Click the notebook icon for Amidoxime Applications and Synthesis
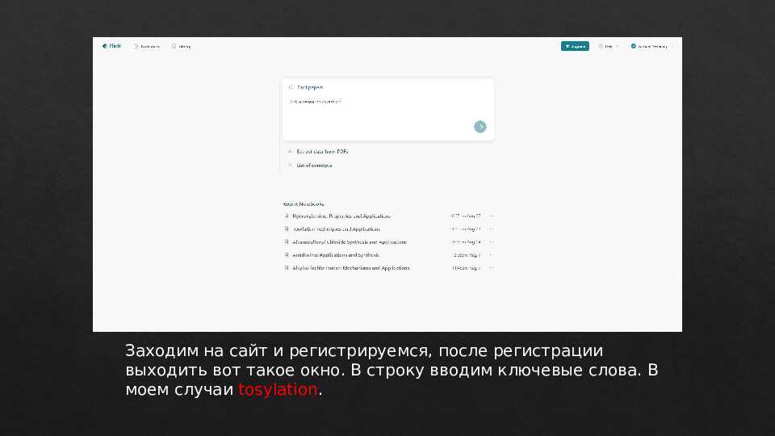The width and height of the screenshot is (775, 436). tap(286, 255)
